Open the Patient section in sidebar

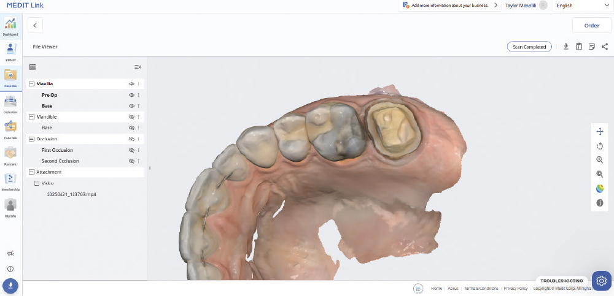click(x=10, y=51)
